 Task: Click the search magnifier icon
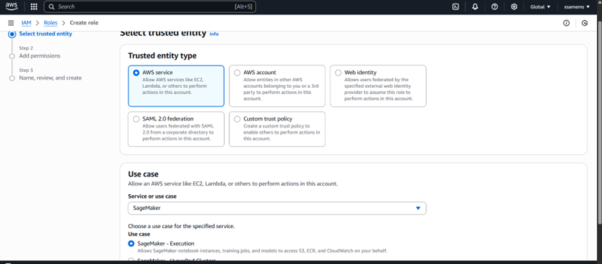[52, 6]
